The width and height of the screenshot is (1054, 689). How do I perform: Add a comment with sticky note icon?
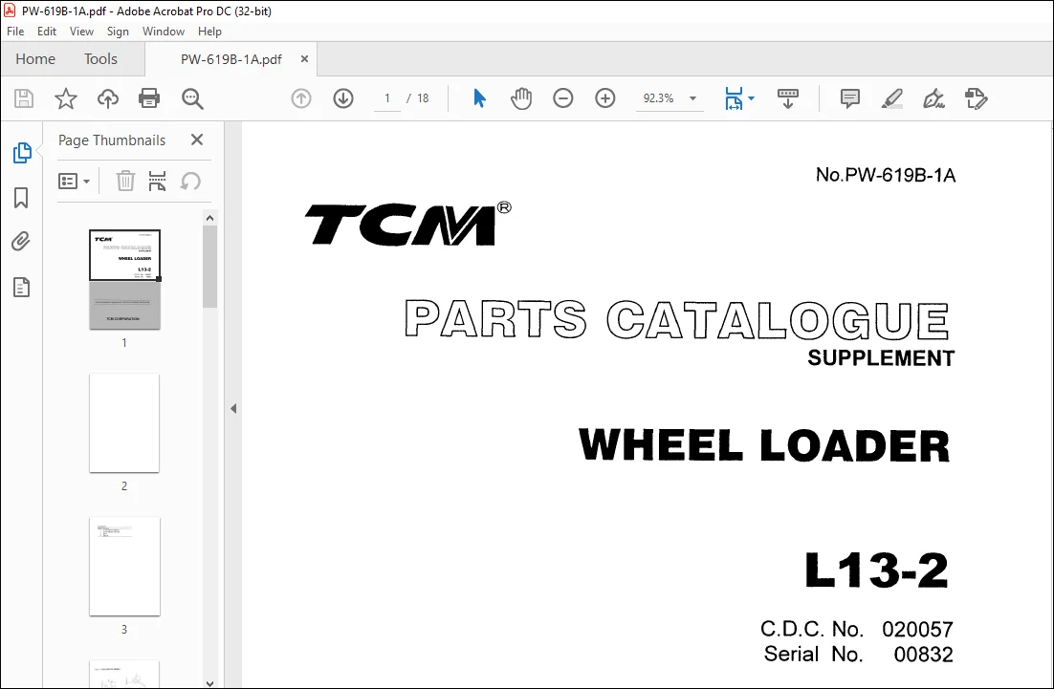point(849,98)
